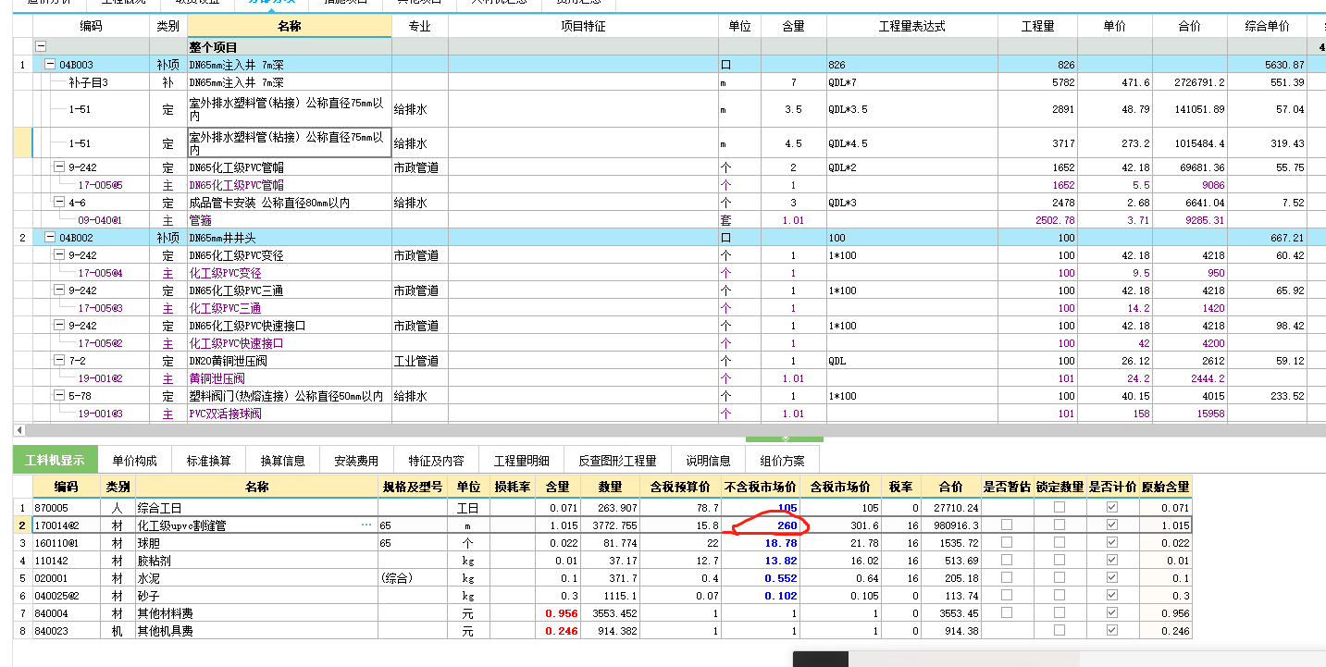Open the 换算信息 tab
This screenshot has width=1326, height=667.
pyautogui.click(x=283, y=460)
